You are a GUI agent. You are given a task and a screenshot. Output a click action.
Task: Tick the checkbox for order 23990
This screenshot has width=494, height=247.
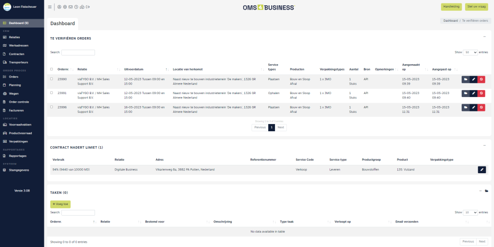coord(52,79)
